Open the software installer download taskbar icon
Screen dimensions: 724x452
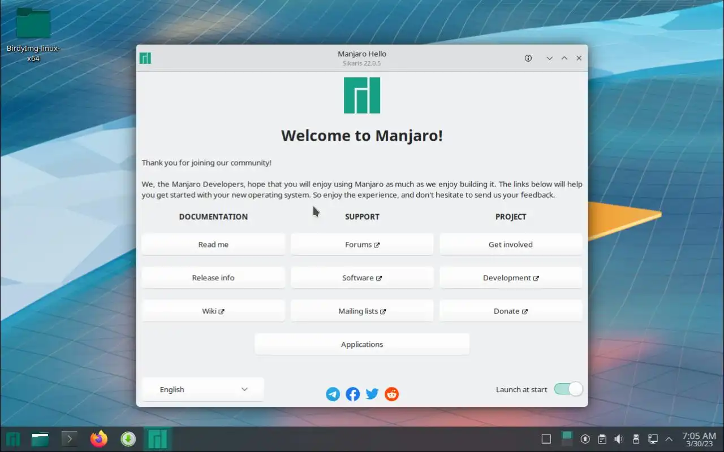pos(128,439)
